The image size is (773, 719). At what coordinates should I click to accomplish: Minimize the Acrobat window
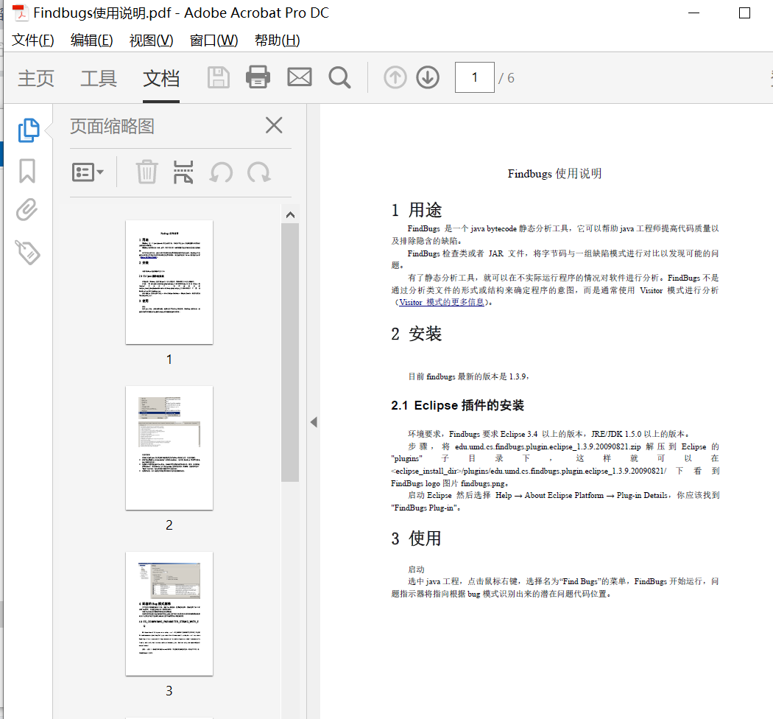pyautogui.click(x=694, y=13)
